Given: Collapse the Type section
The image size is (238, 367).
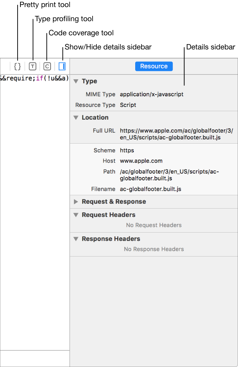Looking at the screenshot, I should [x=76, y=81].
